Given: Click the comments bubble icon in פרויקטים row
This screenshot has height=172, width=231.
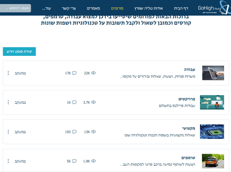Looking at the screenshot, I should tap(74, 102).
